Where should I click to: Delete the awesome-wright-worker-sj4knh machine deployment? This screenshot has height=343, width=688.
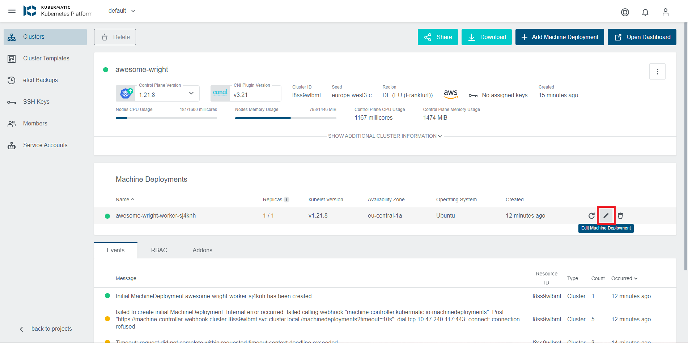620,215
